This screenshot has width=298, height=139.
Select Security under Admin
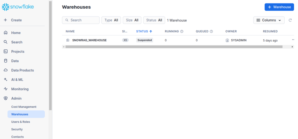point(17,129)
